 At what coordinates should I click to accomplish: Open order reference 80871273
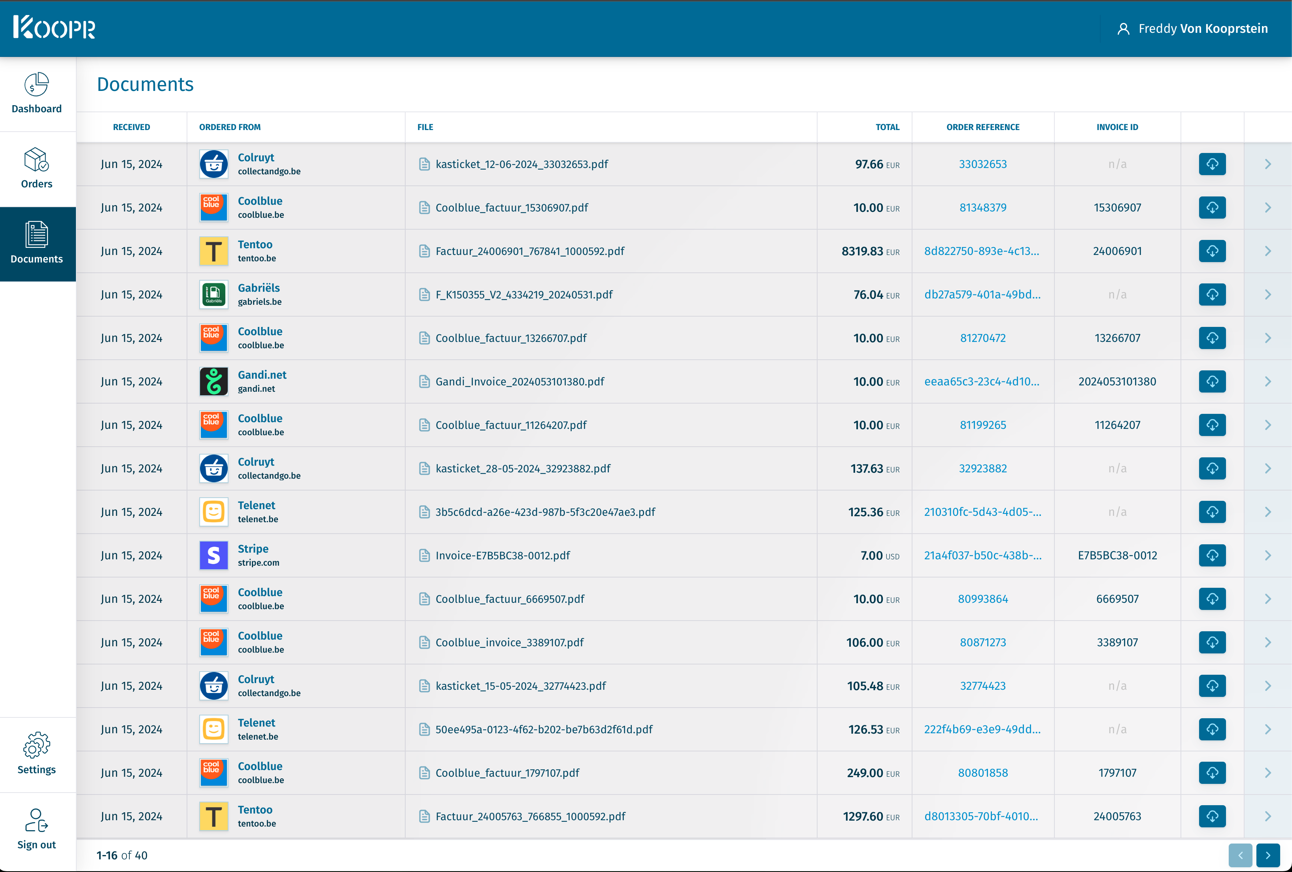tap(982, 642)
